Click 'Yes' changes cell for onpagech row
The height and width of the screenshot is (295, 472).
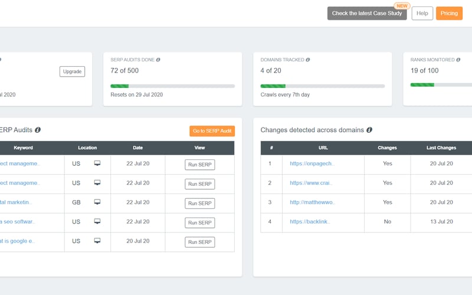388,163
